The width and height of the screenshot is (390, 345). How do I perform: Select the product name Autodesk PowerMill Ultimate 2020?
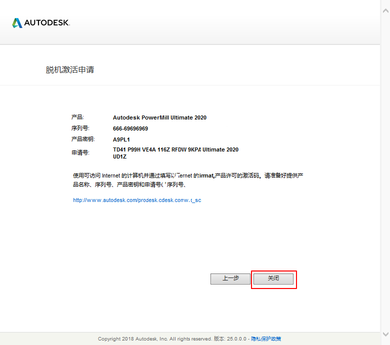159,117
